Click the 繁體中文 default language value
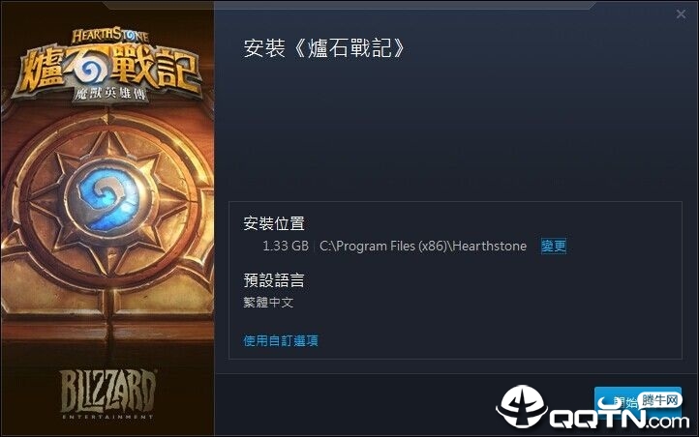The image size is (699, 437). [268, 303]
